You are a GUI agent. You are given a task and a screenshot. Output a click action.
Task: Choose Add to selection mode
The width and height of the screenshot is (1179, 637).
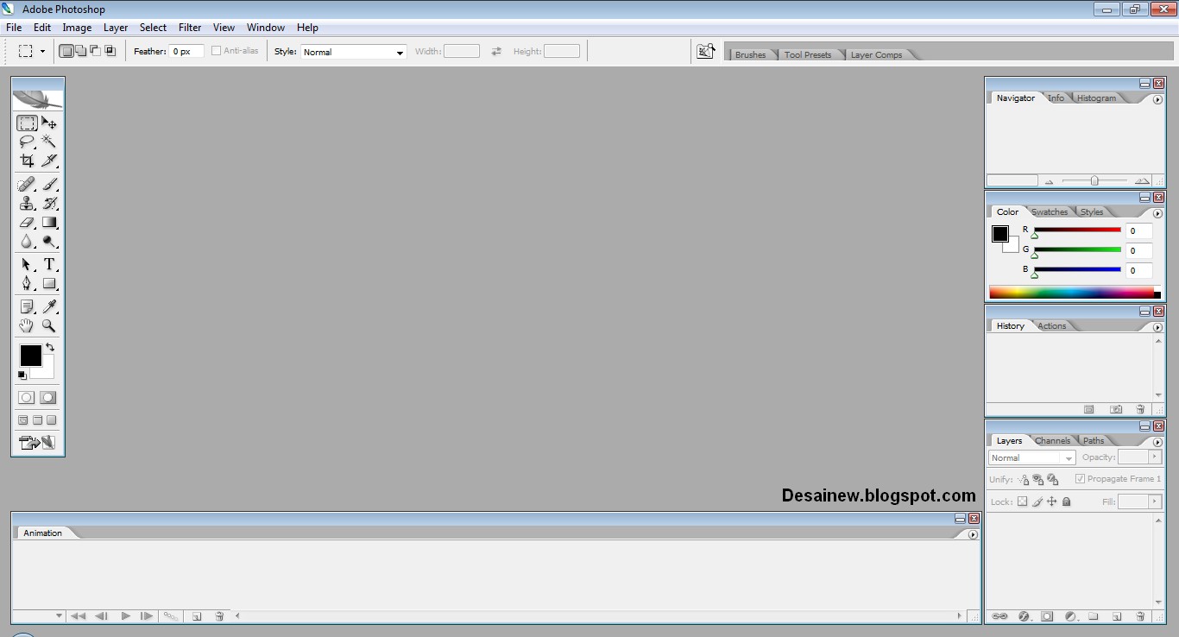pyautogui.click(x=80, y=51)
